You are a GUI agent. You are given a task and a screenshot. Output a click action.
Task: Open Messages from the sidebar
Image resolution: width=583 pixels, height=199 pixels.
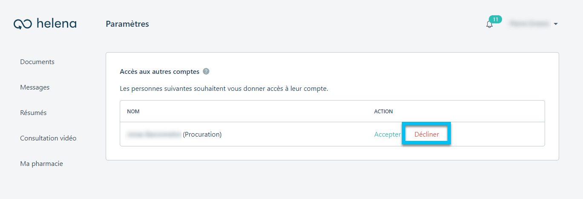click(35, 87)
